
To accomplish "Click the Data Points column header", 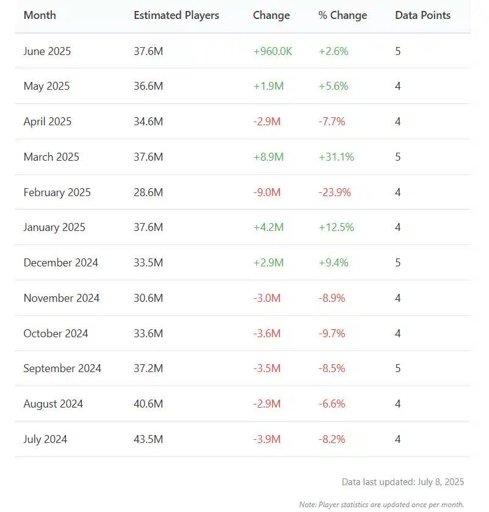I will pos(423,15).
